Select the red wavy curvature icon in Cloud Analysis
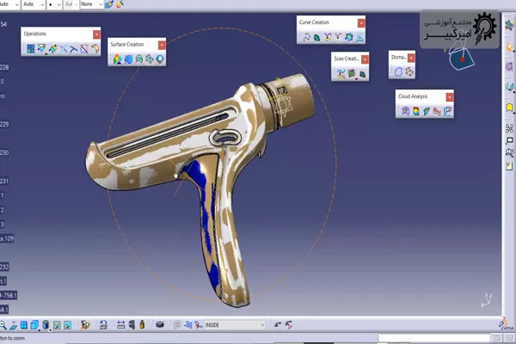The height and width of the screenshot is (344, 516). [x=437, y=111]
